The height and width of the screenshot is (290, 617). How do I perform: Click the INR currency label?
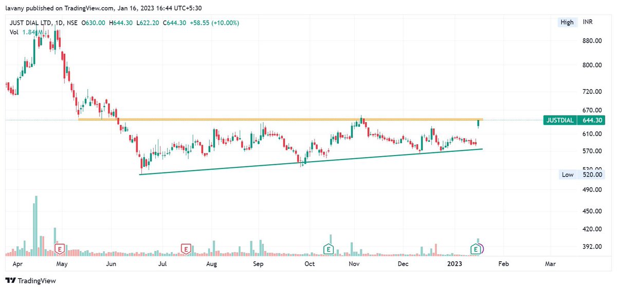[588, 22]
